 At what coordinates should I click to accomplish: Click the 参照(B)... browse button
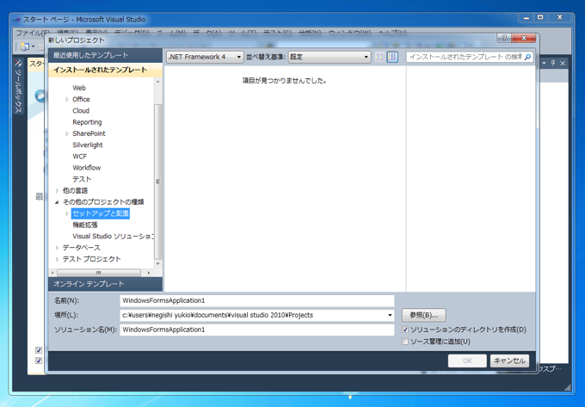tap(424, 315)
